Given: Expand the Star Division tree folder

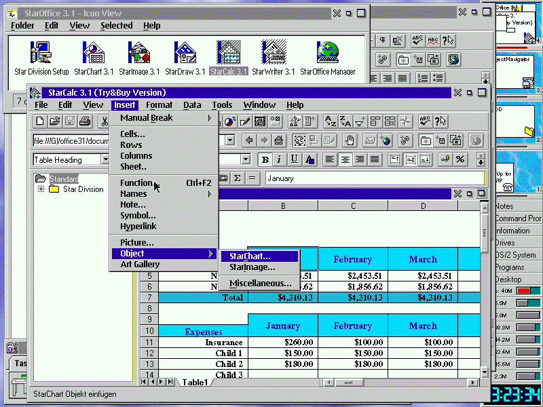Looking at the screenshot, I should coord(41,189).
